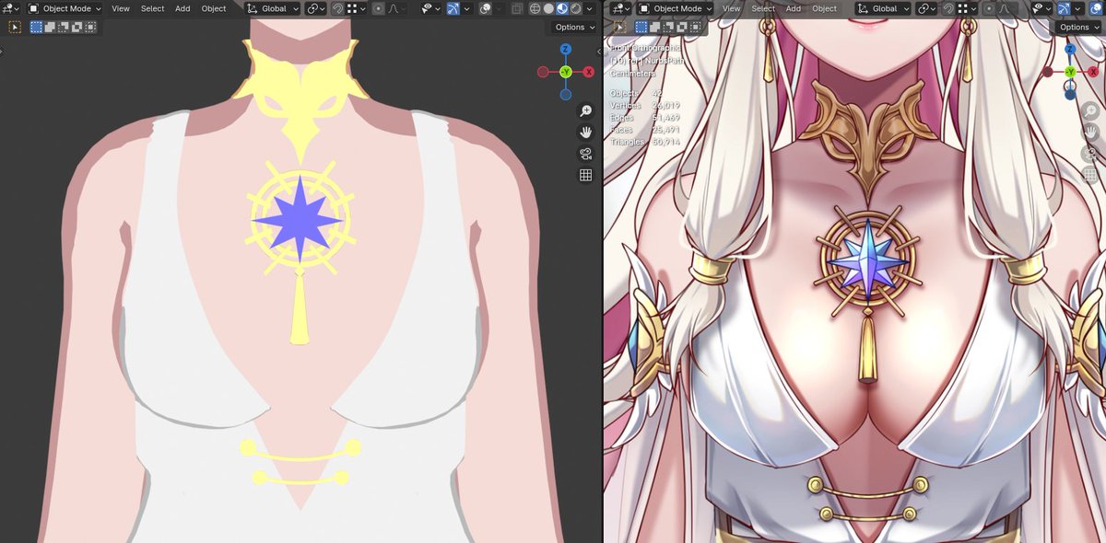Viewport: 1106px width, 543px height.
Task: Choose subtract selection mode in right viewport
Action: pos(668,27)
